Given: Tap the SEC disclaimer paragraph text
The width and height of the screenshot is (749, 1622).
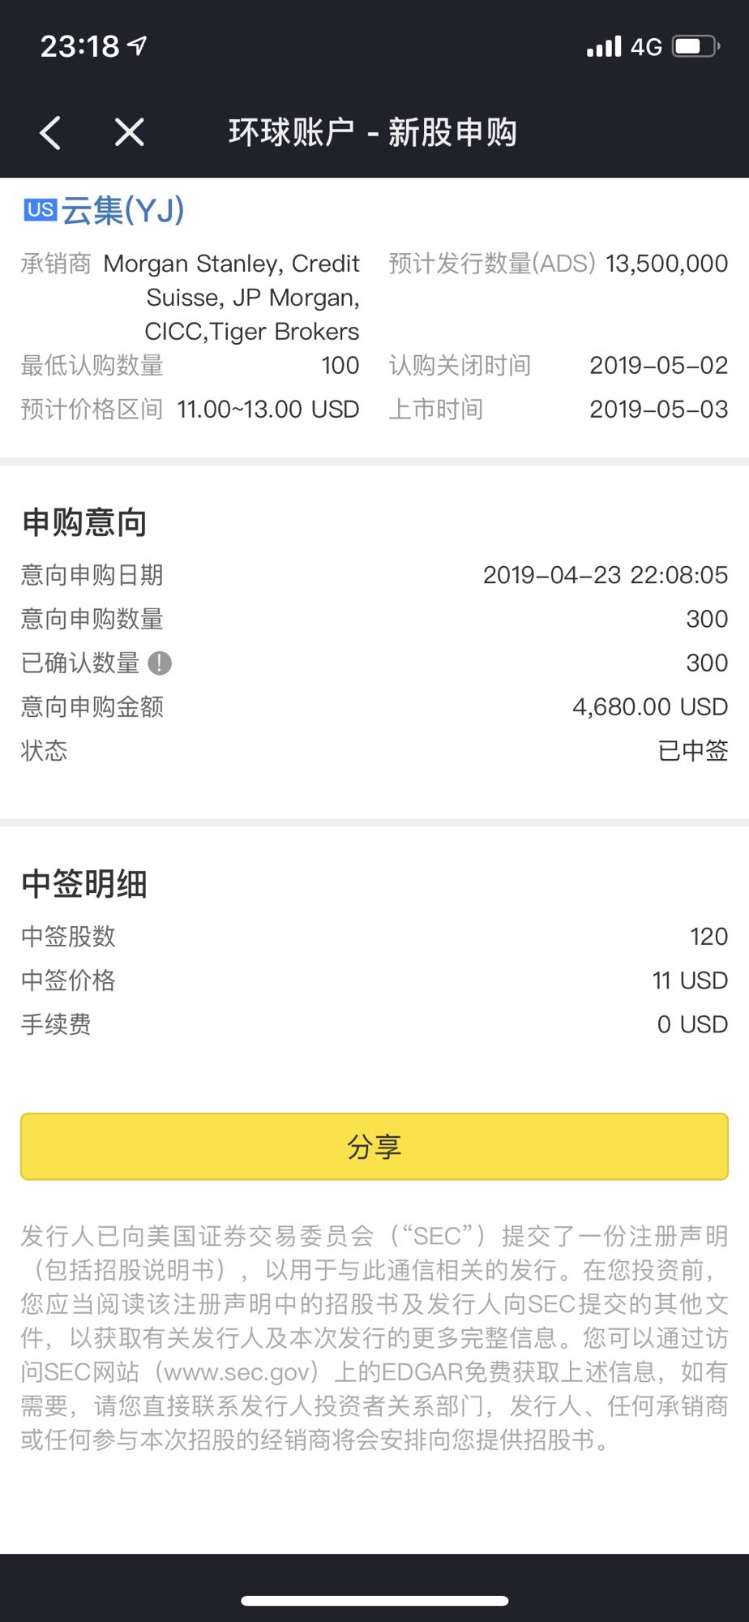Looking at the screenshot, I should (374, 1338).
